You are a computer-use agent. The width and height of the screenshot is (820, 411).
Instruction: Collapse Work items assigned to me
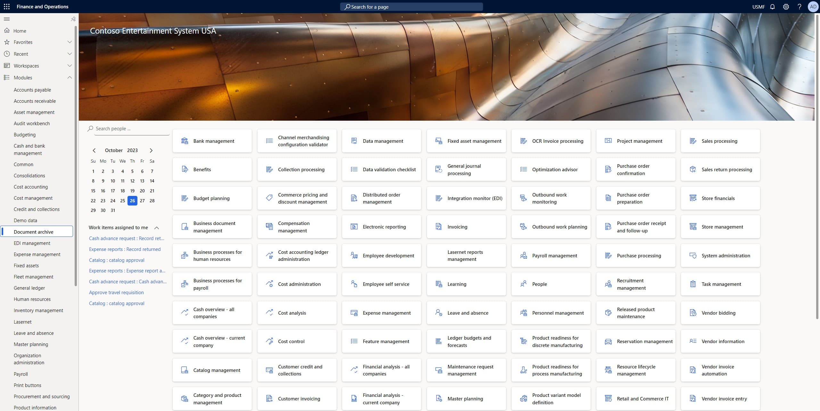(157, 228)
